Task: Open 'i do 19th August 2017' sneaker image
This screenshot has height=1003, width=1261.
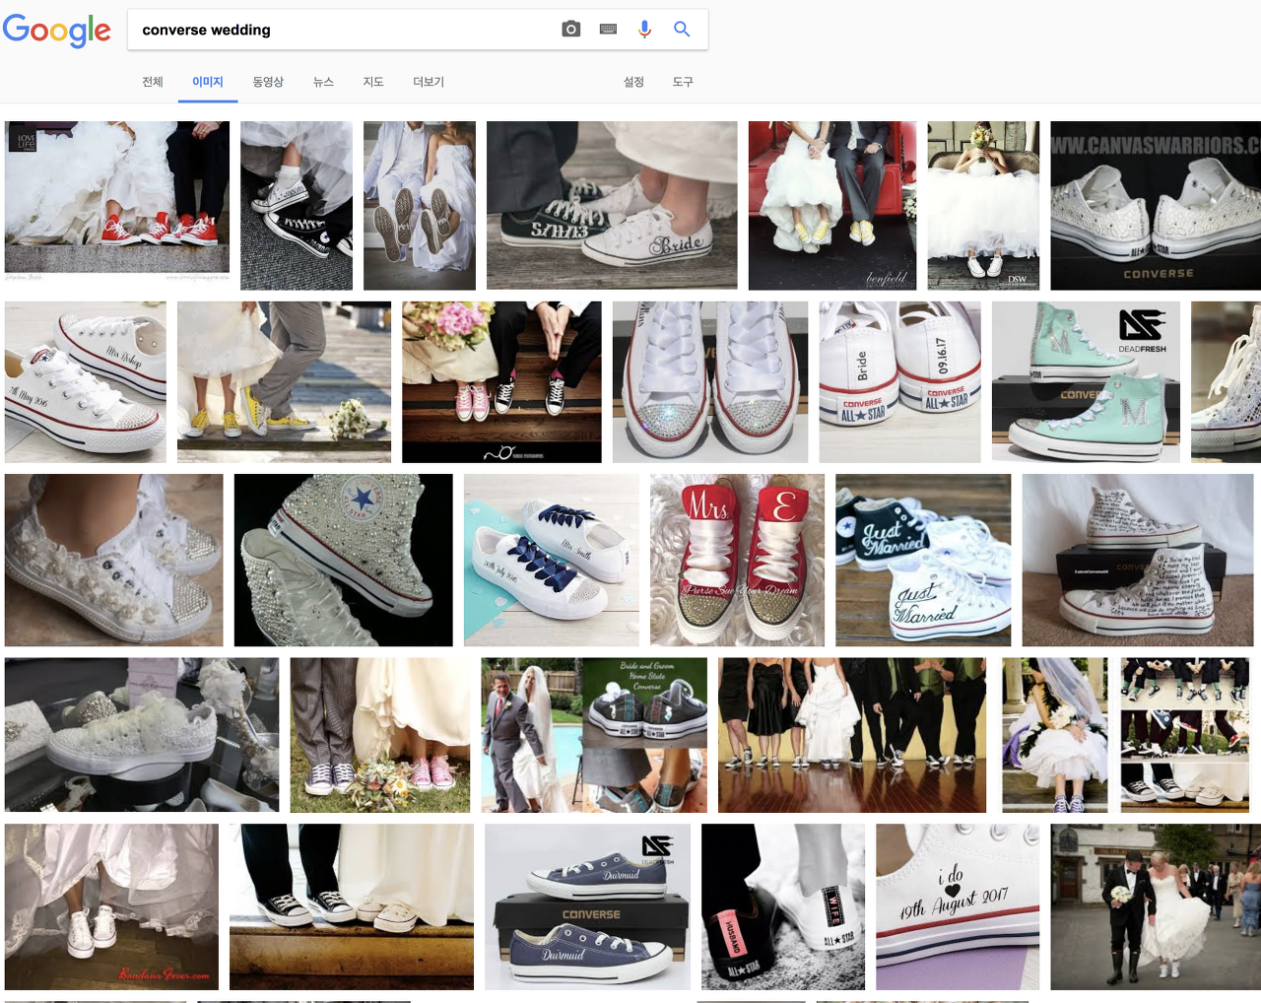Action: [x=958, y=906]
